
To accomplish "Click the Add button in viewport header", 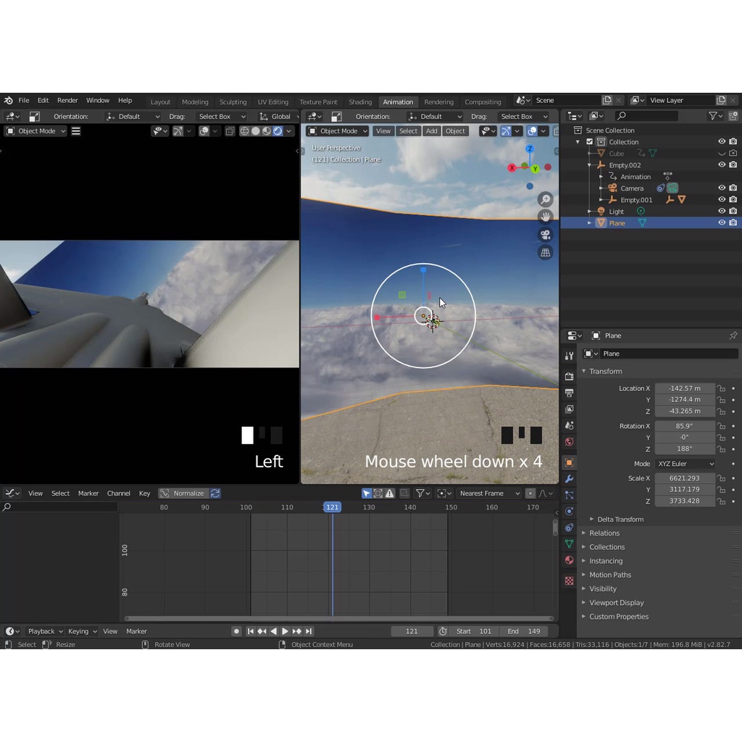I will [x=432, y=131].
